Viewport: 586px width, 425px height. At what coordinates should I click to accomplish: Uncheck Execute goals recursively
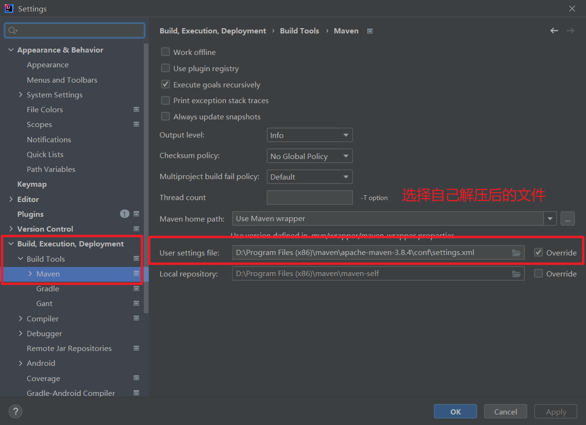(x=165, y=85)
